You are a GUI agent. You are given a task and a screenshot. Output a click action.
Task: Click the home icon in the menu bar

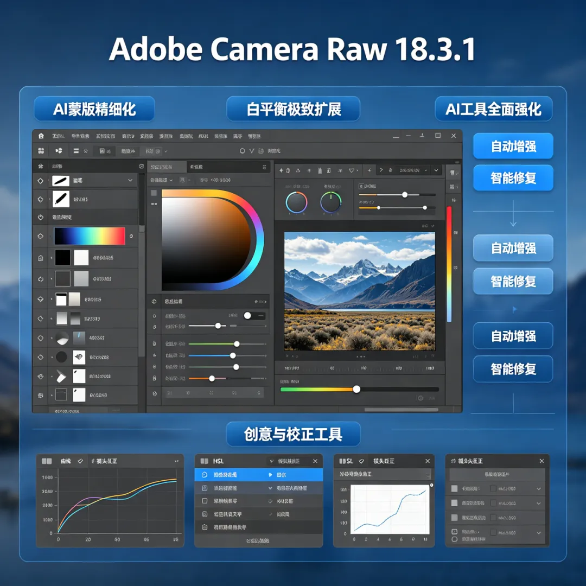click(41, 136)
